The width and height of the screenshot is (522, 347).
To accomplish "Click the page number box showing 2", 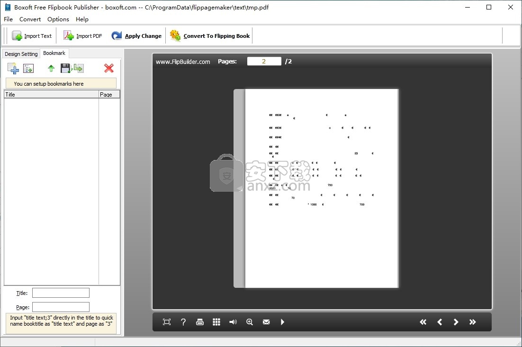I will [x=264, y=61].
